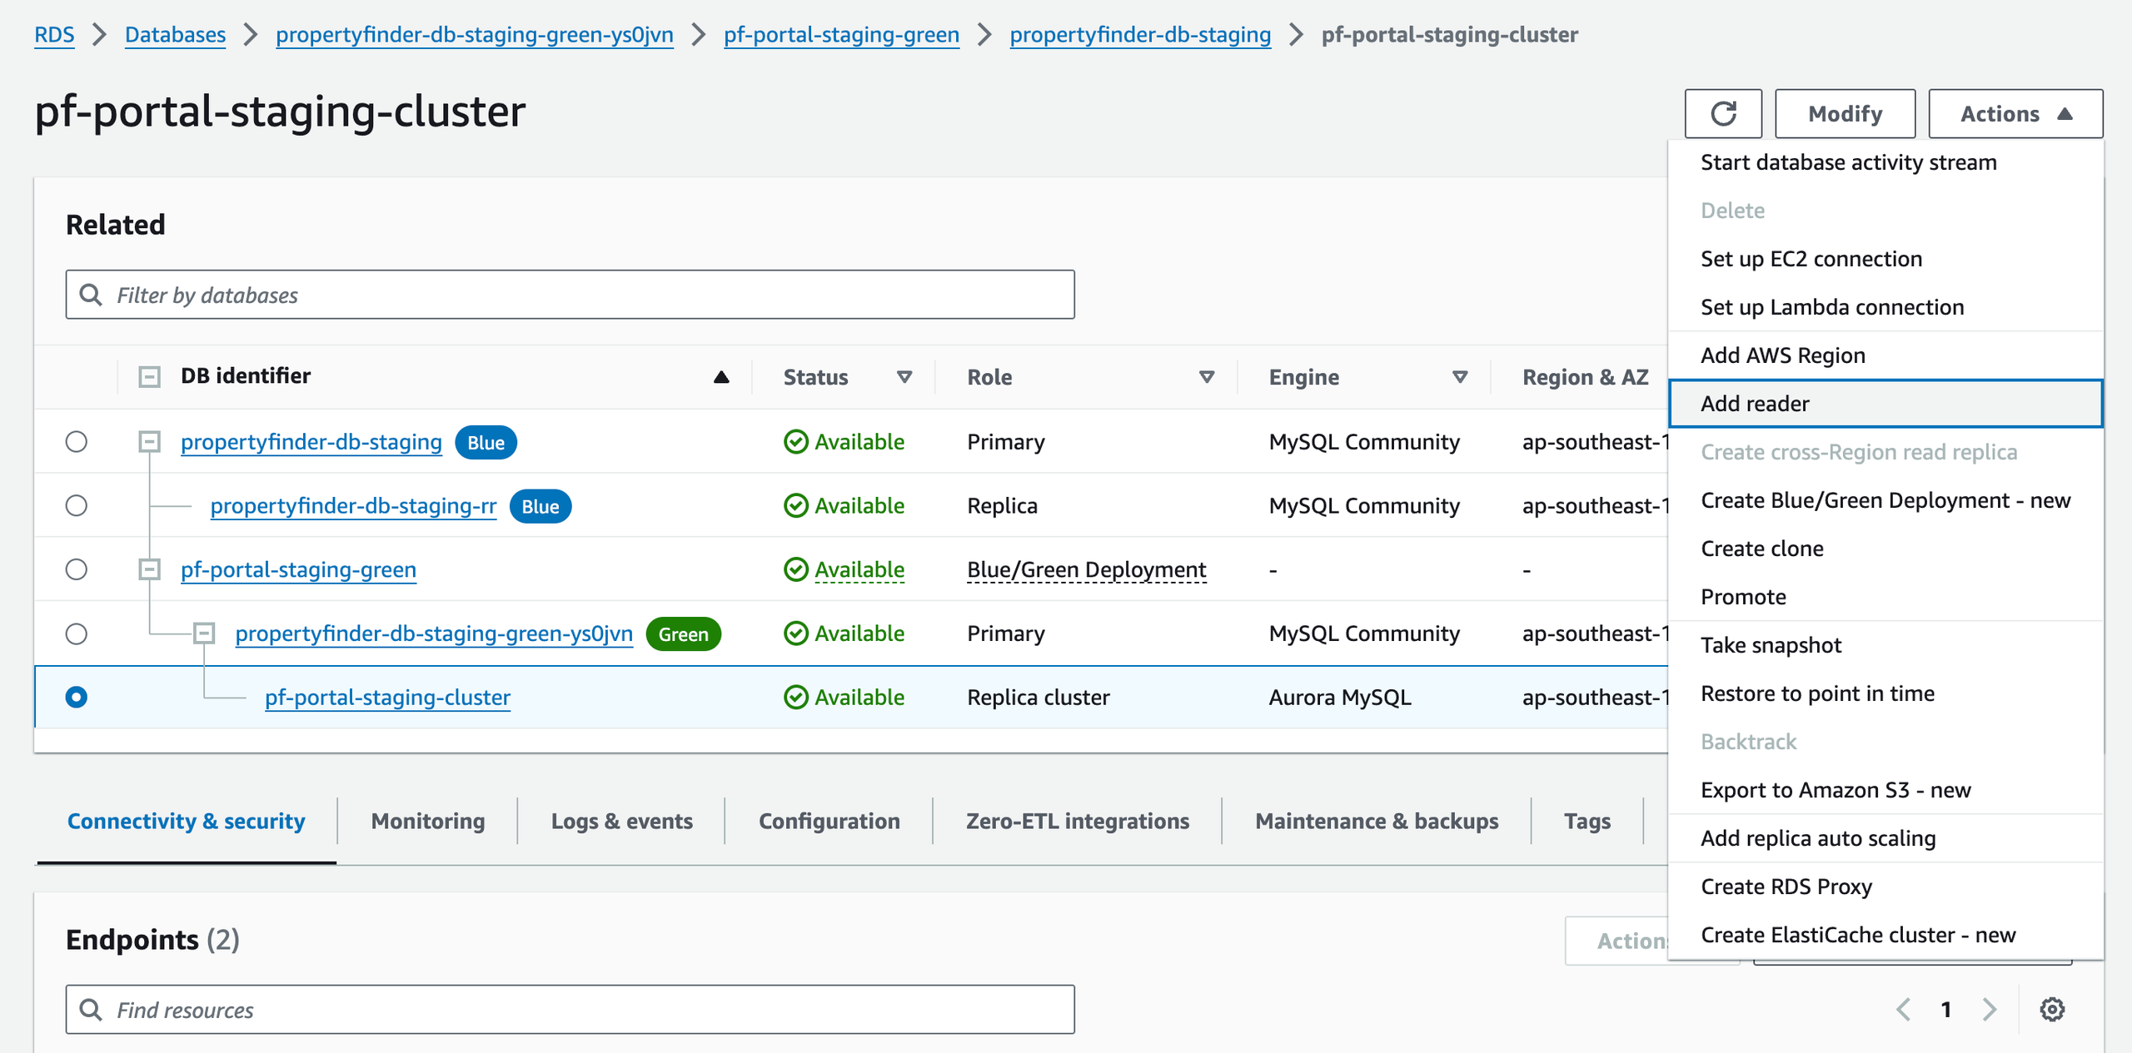2132x1053 pixels.
Task: Click the search icon in Find resources field
Action: coord(91,1010)
